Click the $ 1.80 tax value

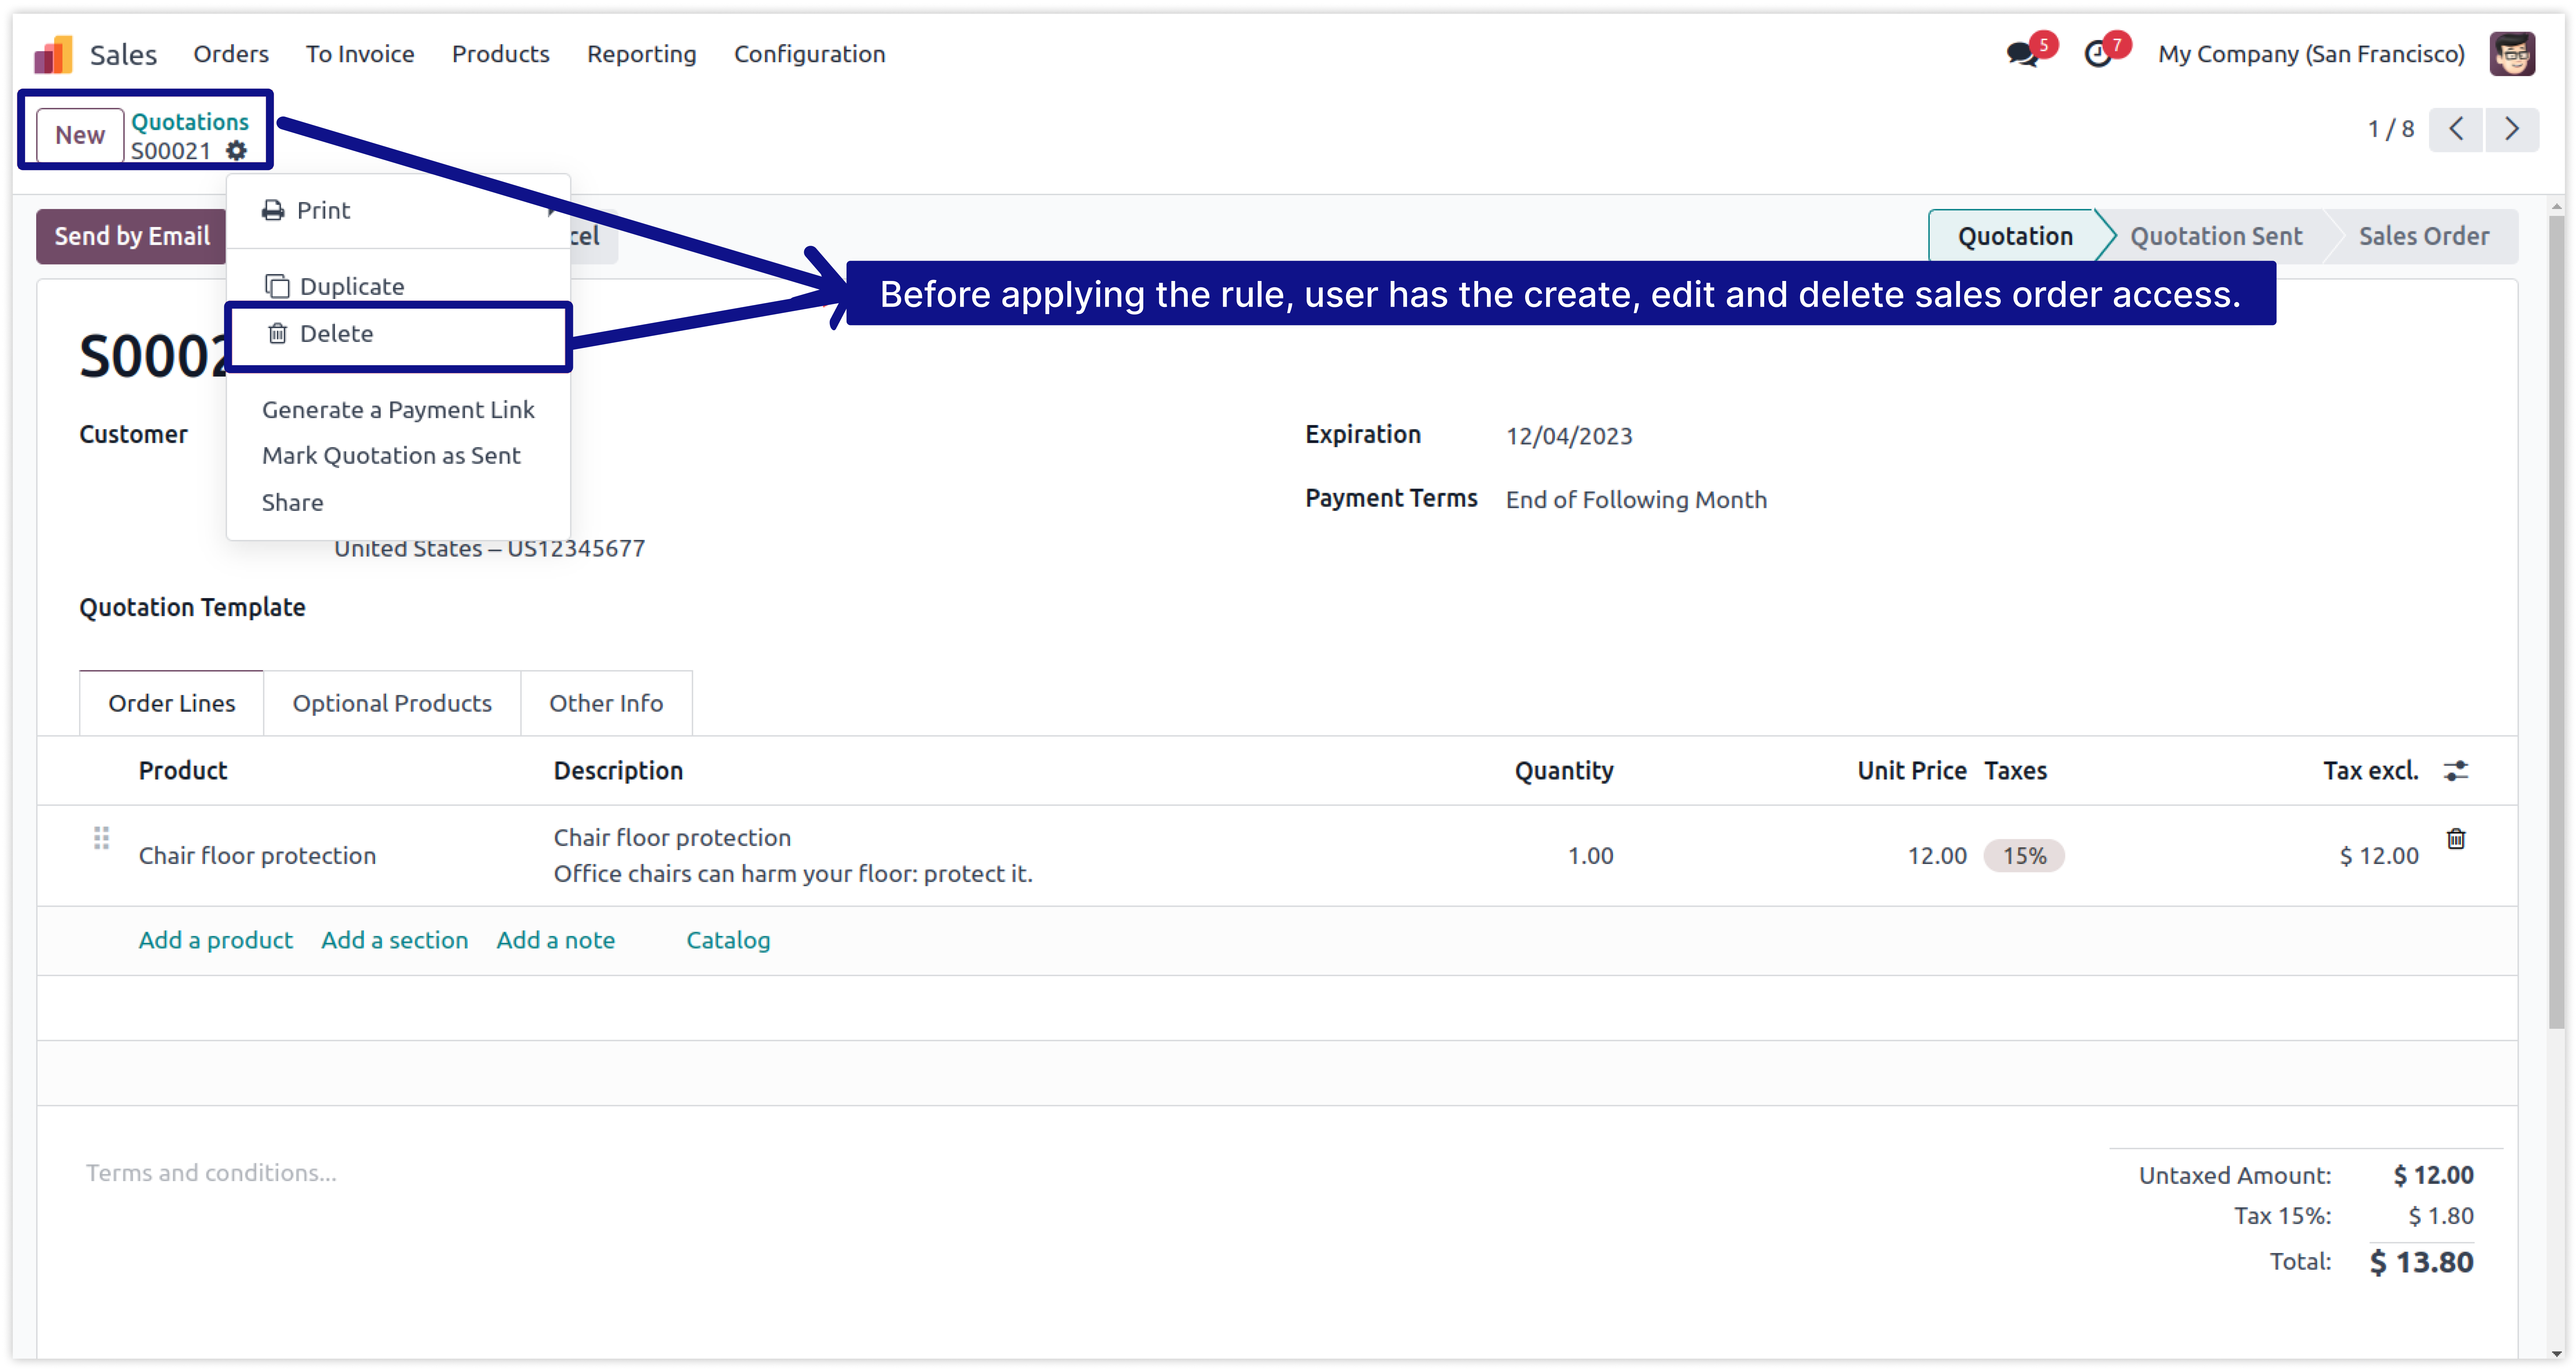pyautogui.click(x=2441, y=1217)
